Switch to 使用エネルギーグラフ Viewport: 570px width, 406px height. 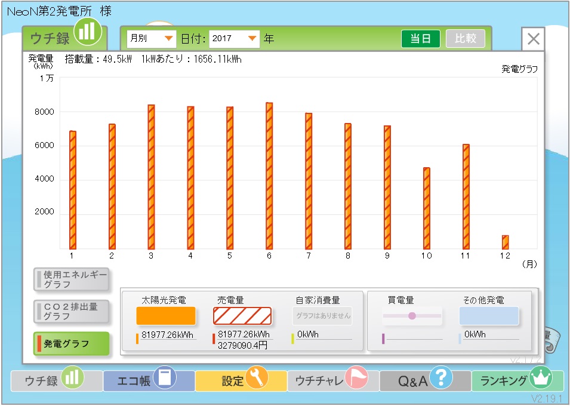coord(72,279)
